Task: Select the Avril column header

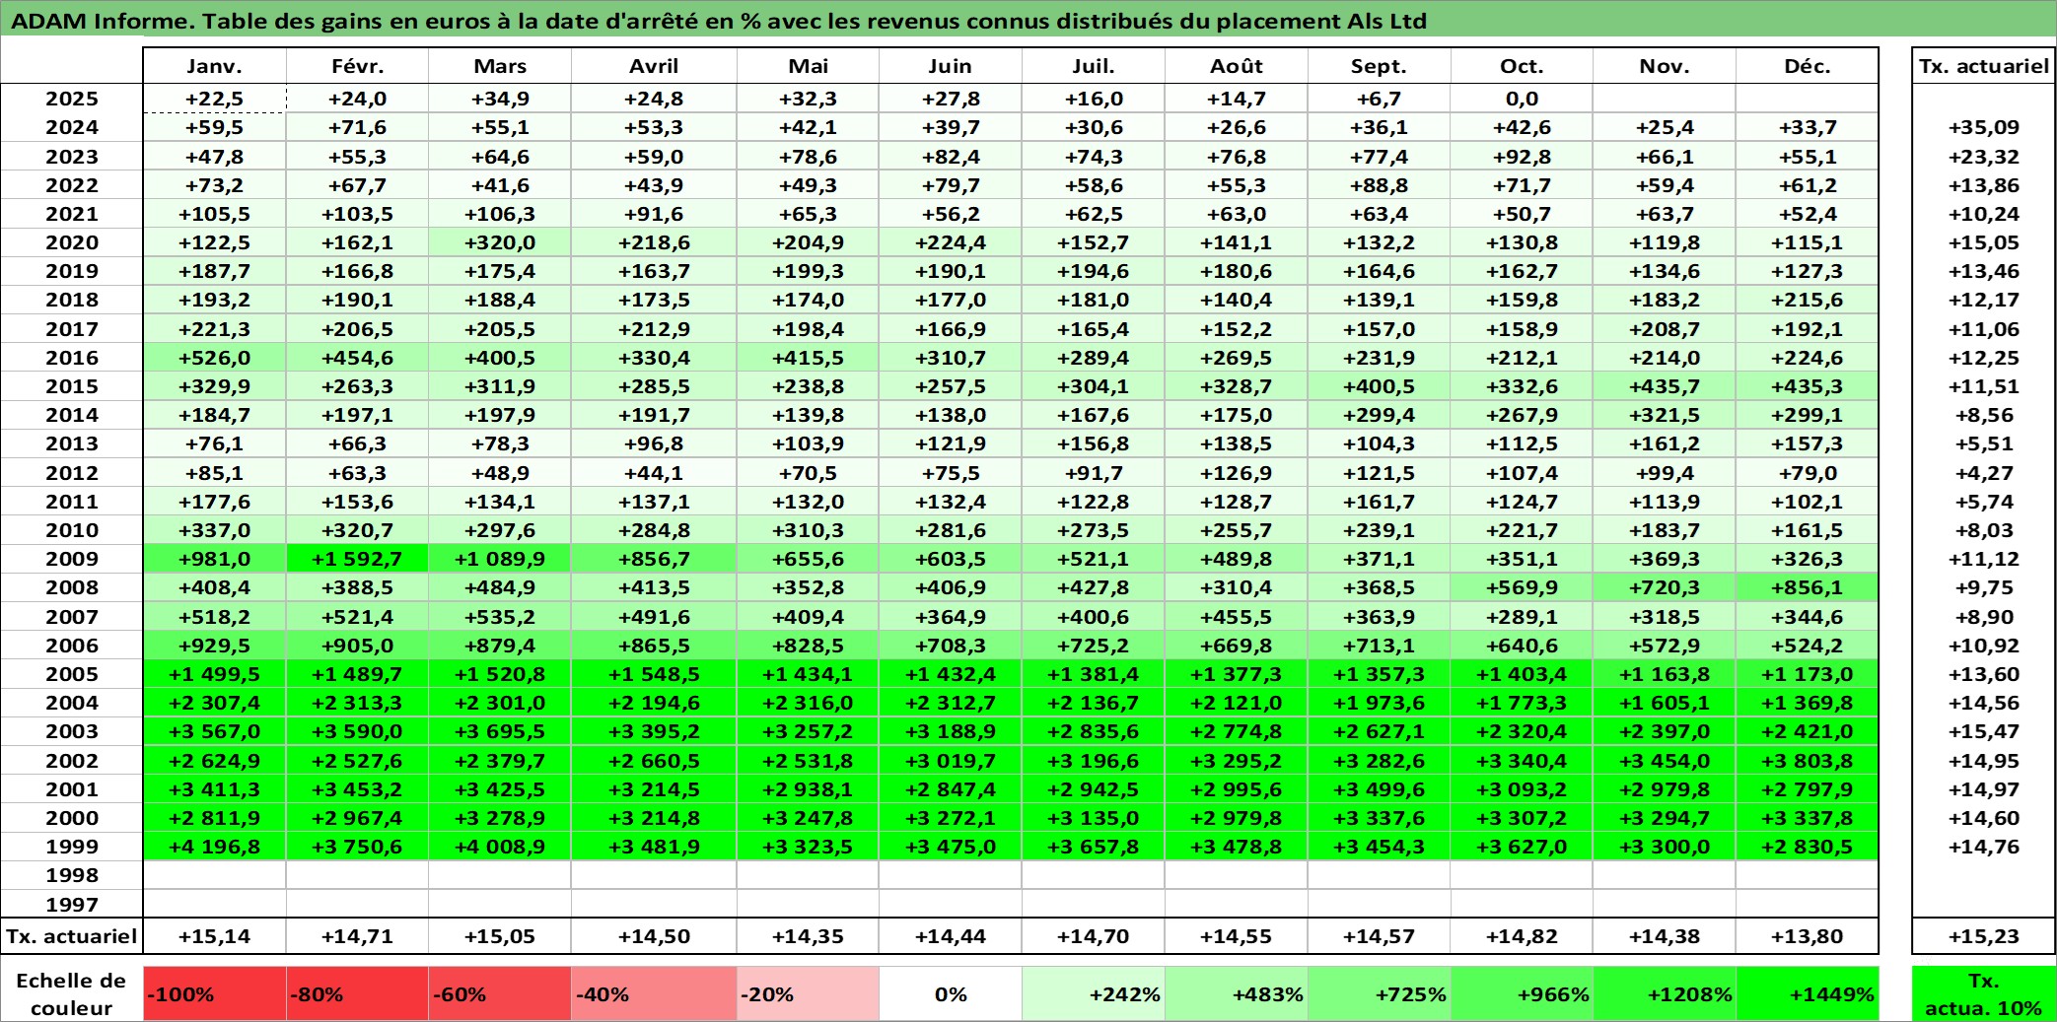Action: click(x=654, y=66)
